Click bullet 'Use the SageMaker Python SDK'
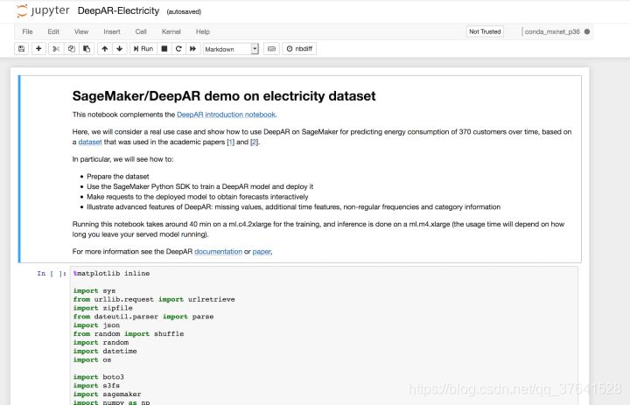The image size is (630, 405). [x=199, y=186]
